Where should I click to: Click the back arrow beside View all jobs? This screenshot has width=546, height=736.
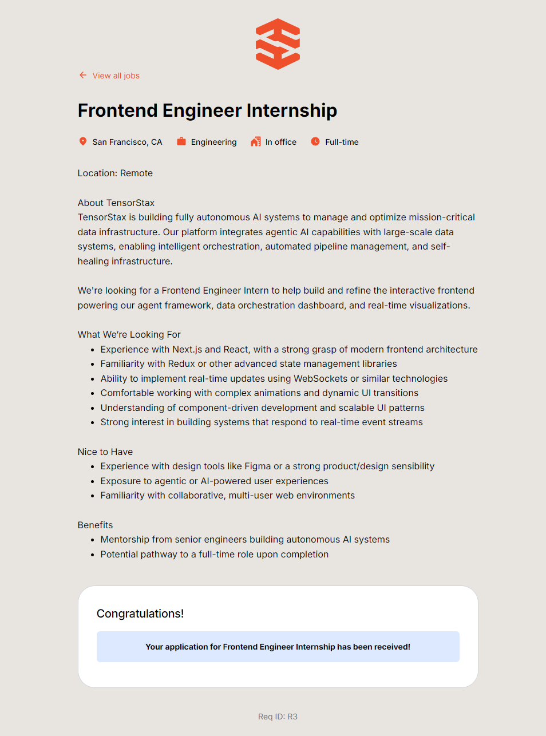coord(83,76)
